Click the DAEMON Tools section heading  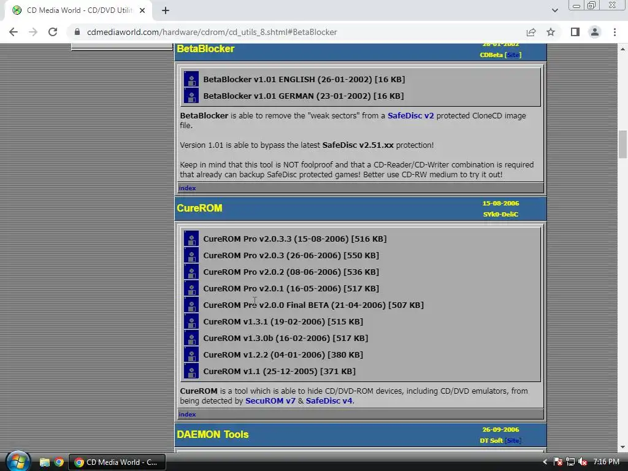click(x=213, y=435)
